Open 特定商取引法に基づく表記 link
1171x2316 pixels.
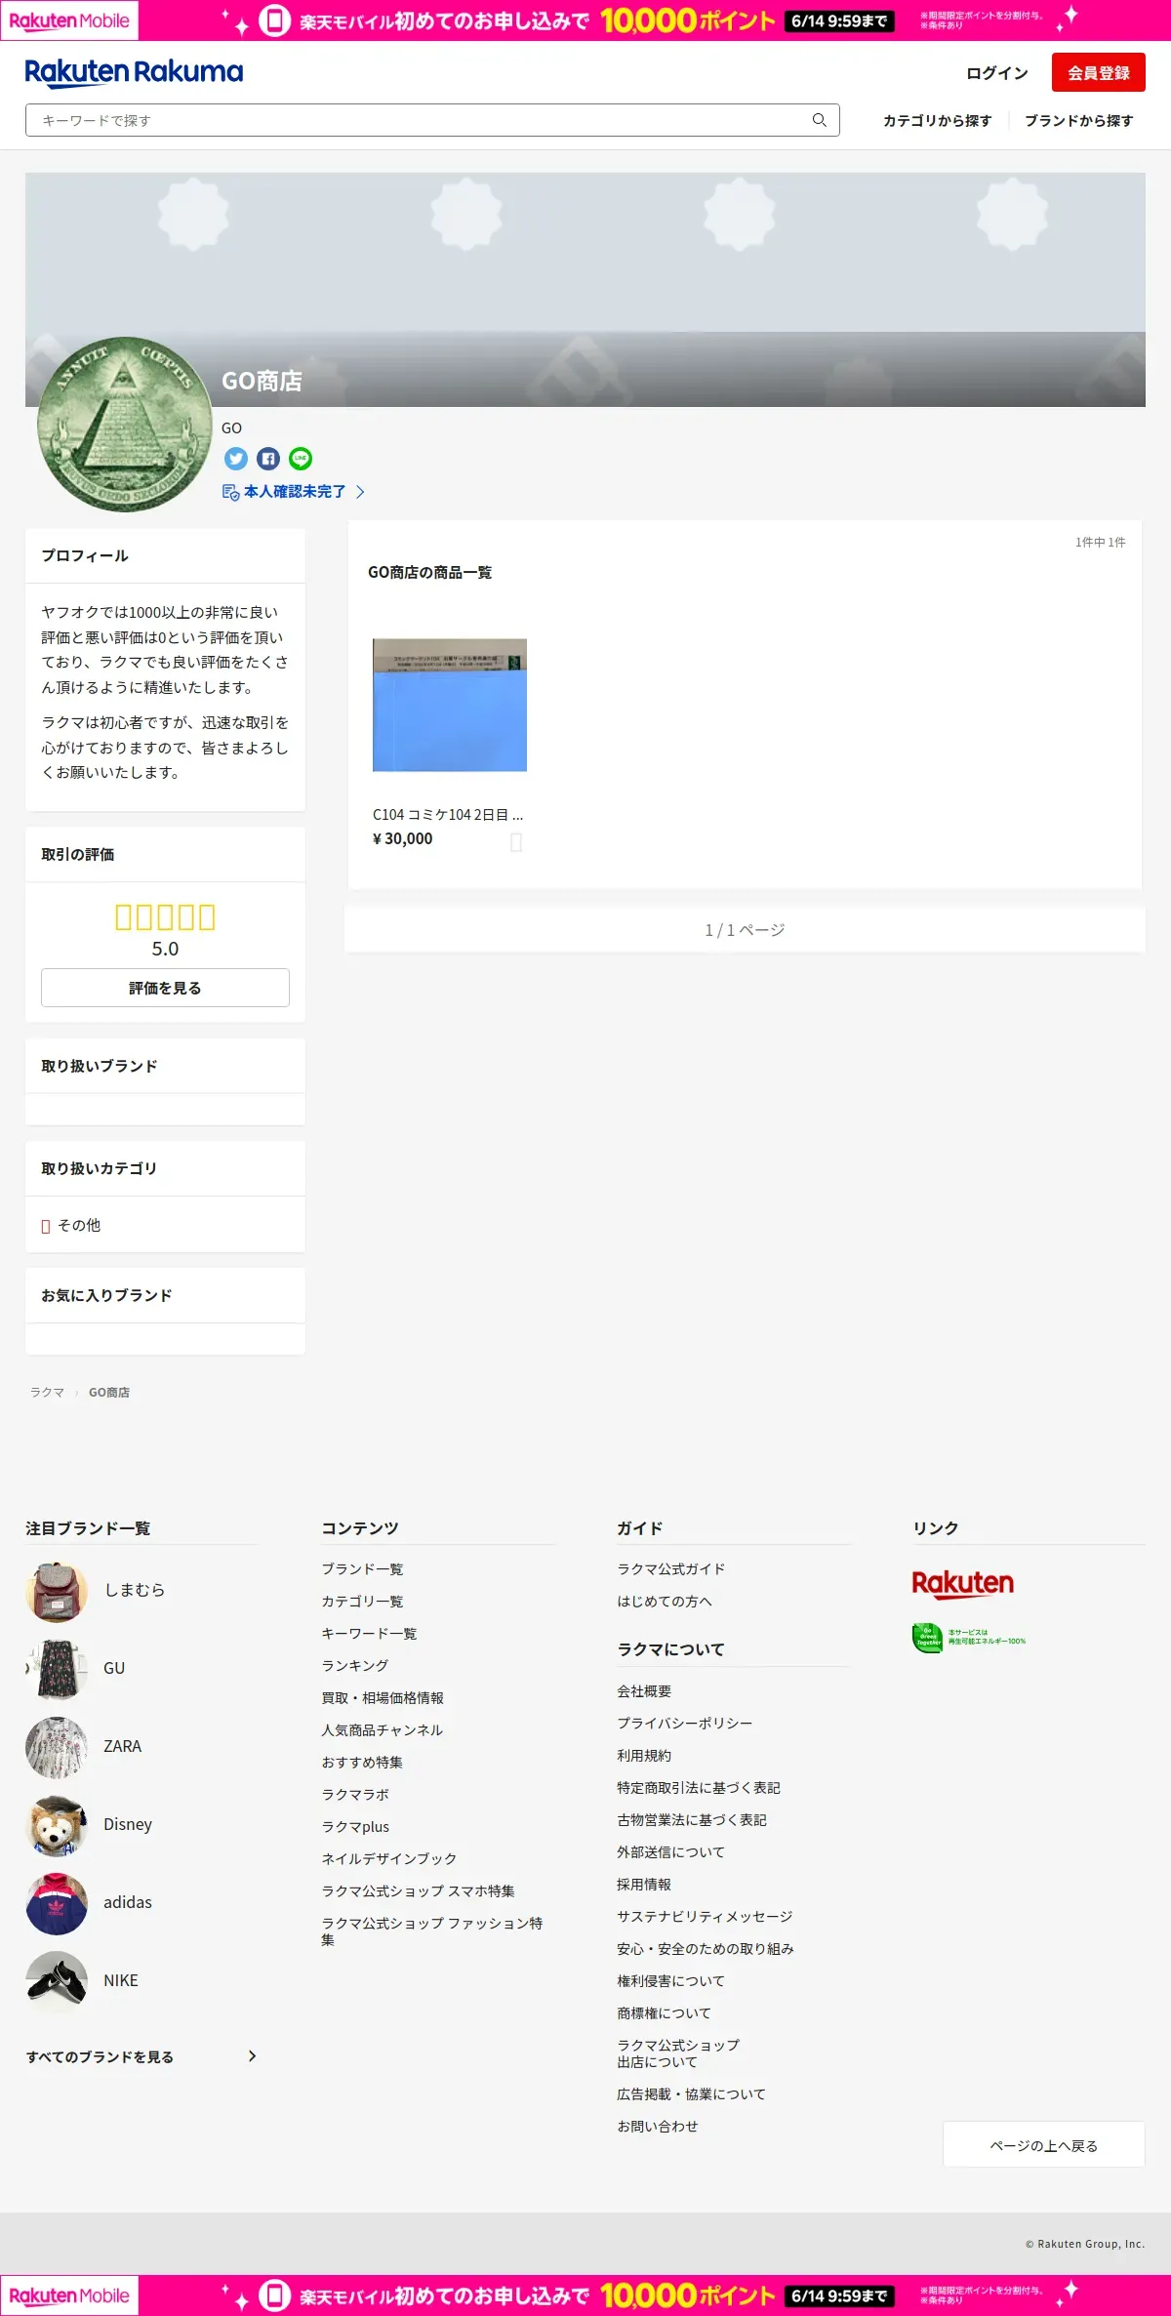click(699, 1787)
